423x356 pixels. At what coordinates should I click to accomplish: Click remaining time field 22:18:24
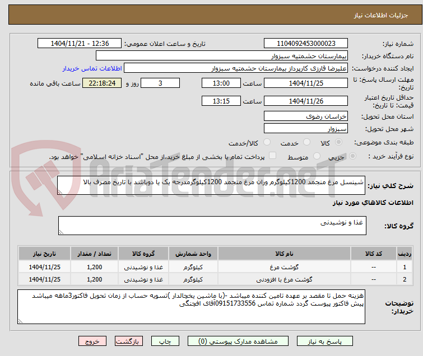point(102,83)
